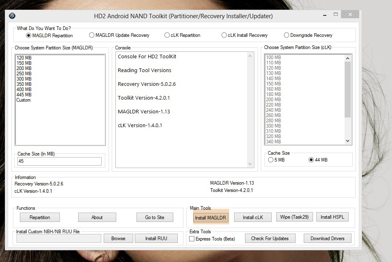Image resolution: width=392 pixels, height=262 pixels.
Task: Select 445 MB in MAGLDR partition list
Action: [x=24, y=94]
